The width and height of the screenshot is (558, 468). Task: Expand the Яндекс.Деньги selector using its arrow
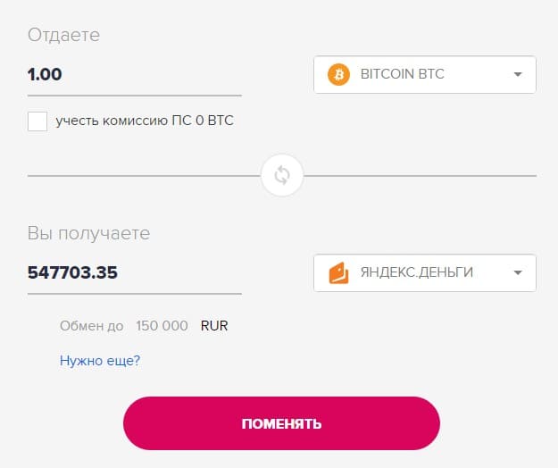(x=518, y=273)
